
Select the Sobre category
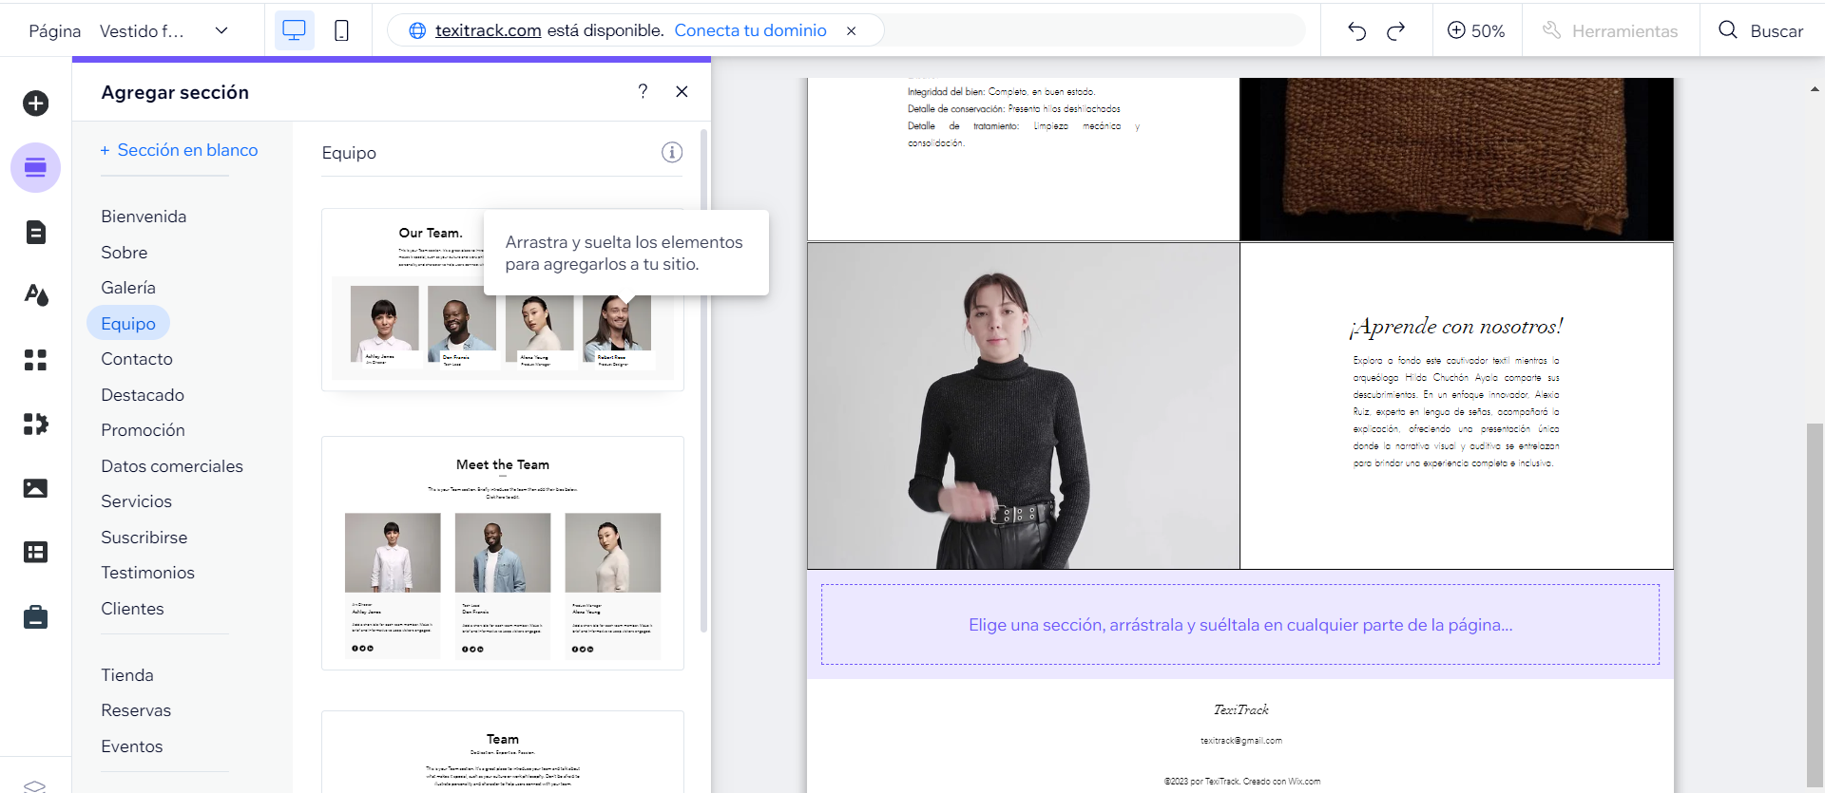click(x=125, y=253)
